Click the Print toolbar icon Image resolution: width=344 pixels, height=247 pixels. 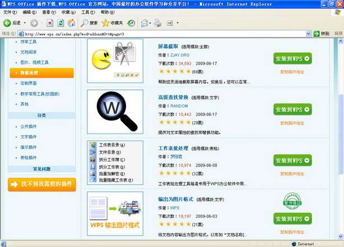[157, 23]
